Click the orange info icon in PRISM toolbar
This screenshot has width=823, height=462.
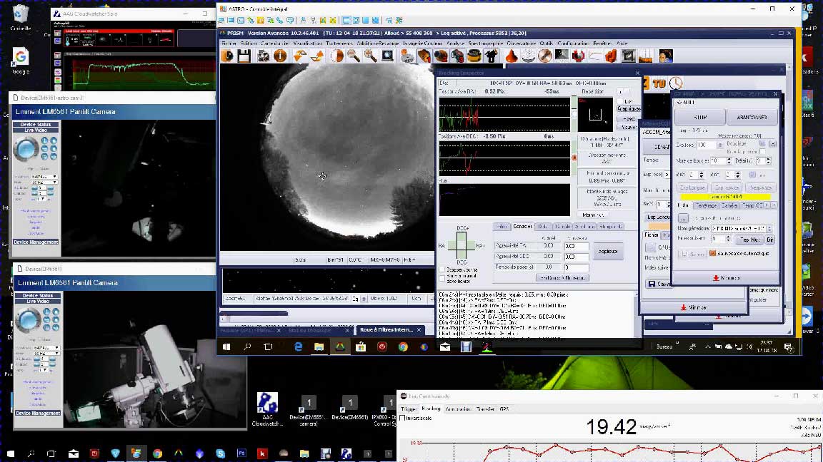(x=281, y=56)
